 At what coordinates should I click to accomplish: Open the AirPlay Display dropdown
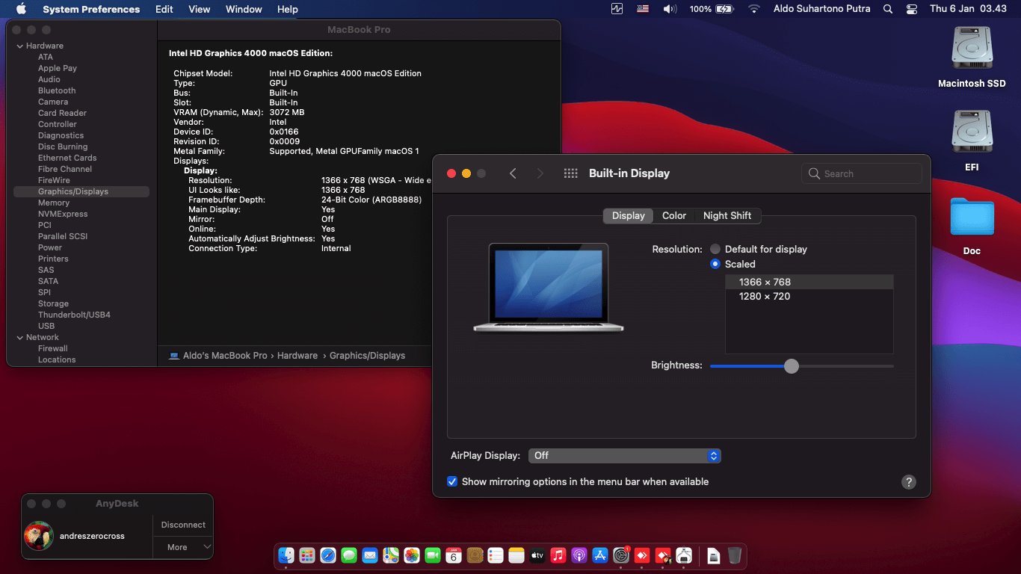click(625, 455)
